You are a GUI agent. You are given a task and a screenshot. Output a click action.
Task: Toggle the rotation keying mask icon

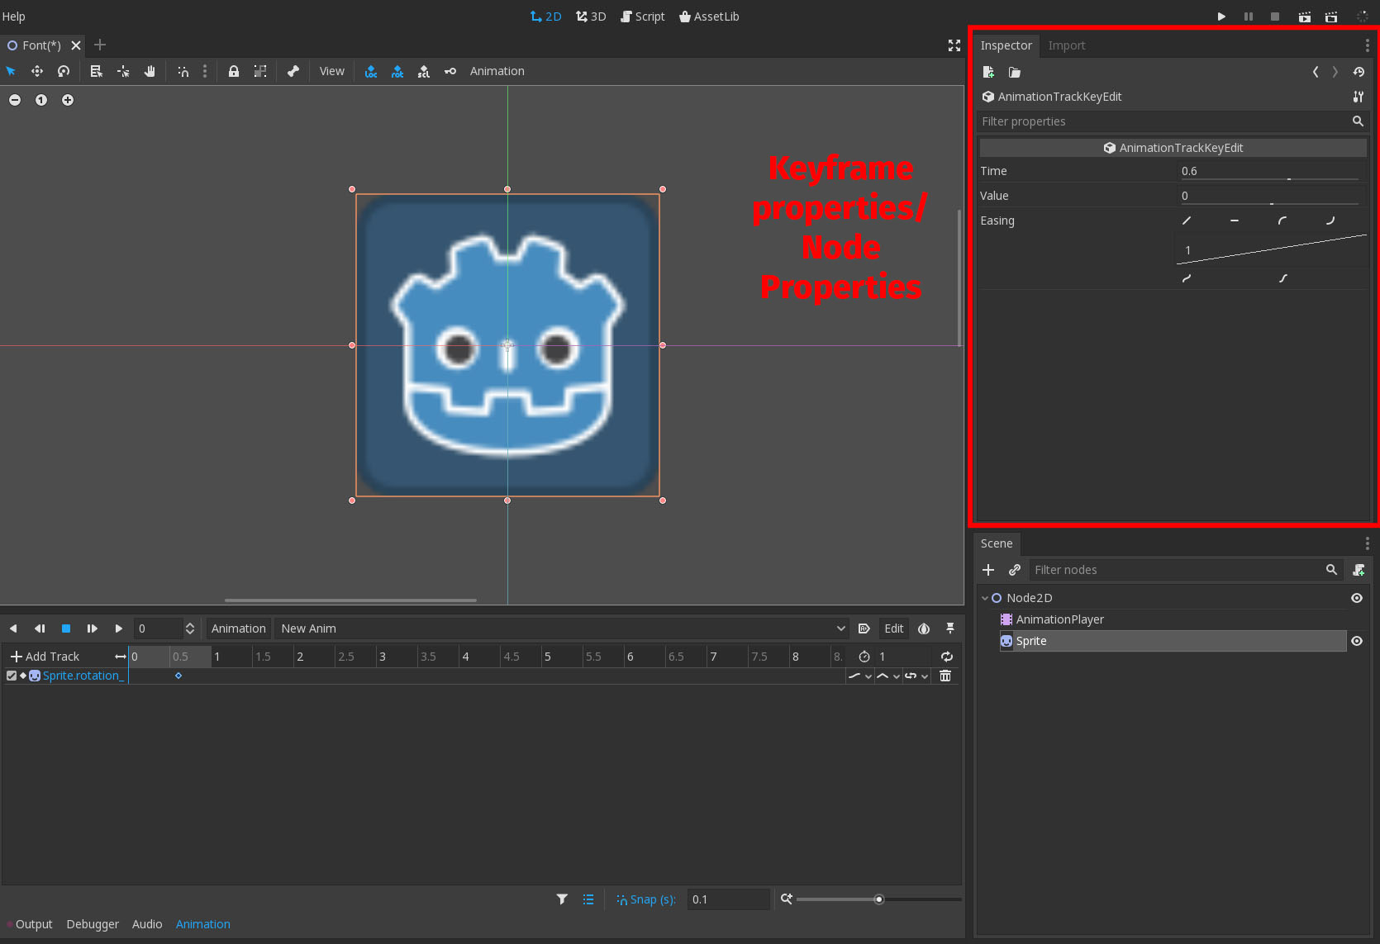397,71
